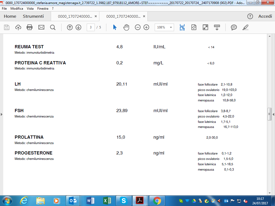The image size is (275, 206).
Task: Switch to the Strumenti tab
Action: [33, 16]
